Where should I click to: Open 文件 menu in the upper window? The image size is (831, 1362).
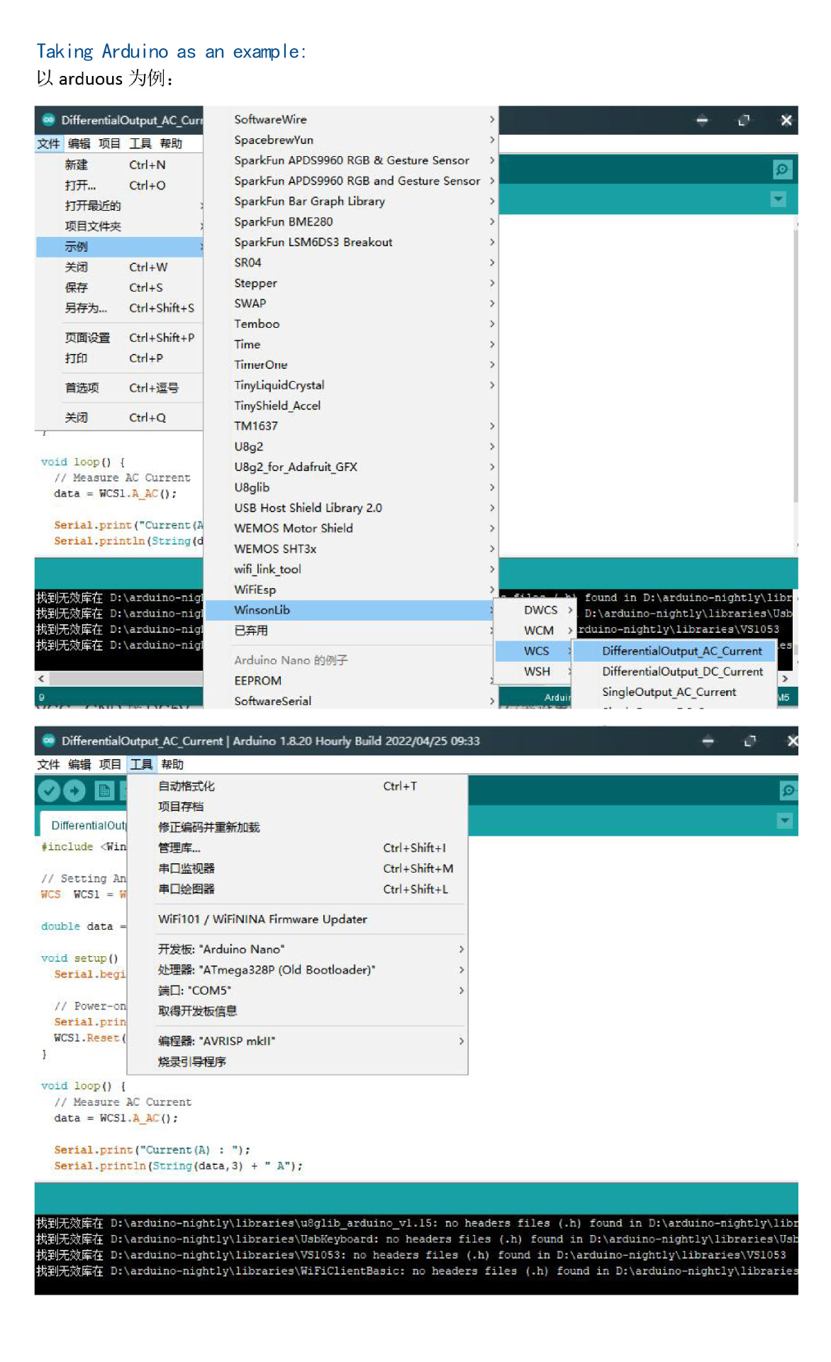pyautogui.click(x=48, y=144)
